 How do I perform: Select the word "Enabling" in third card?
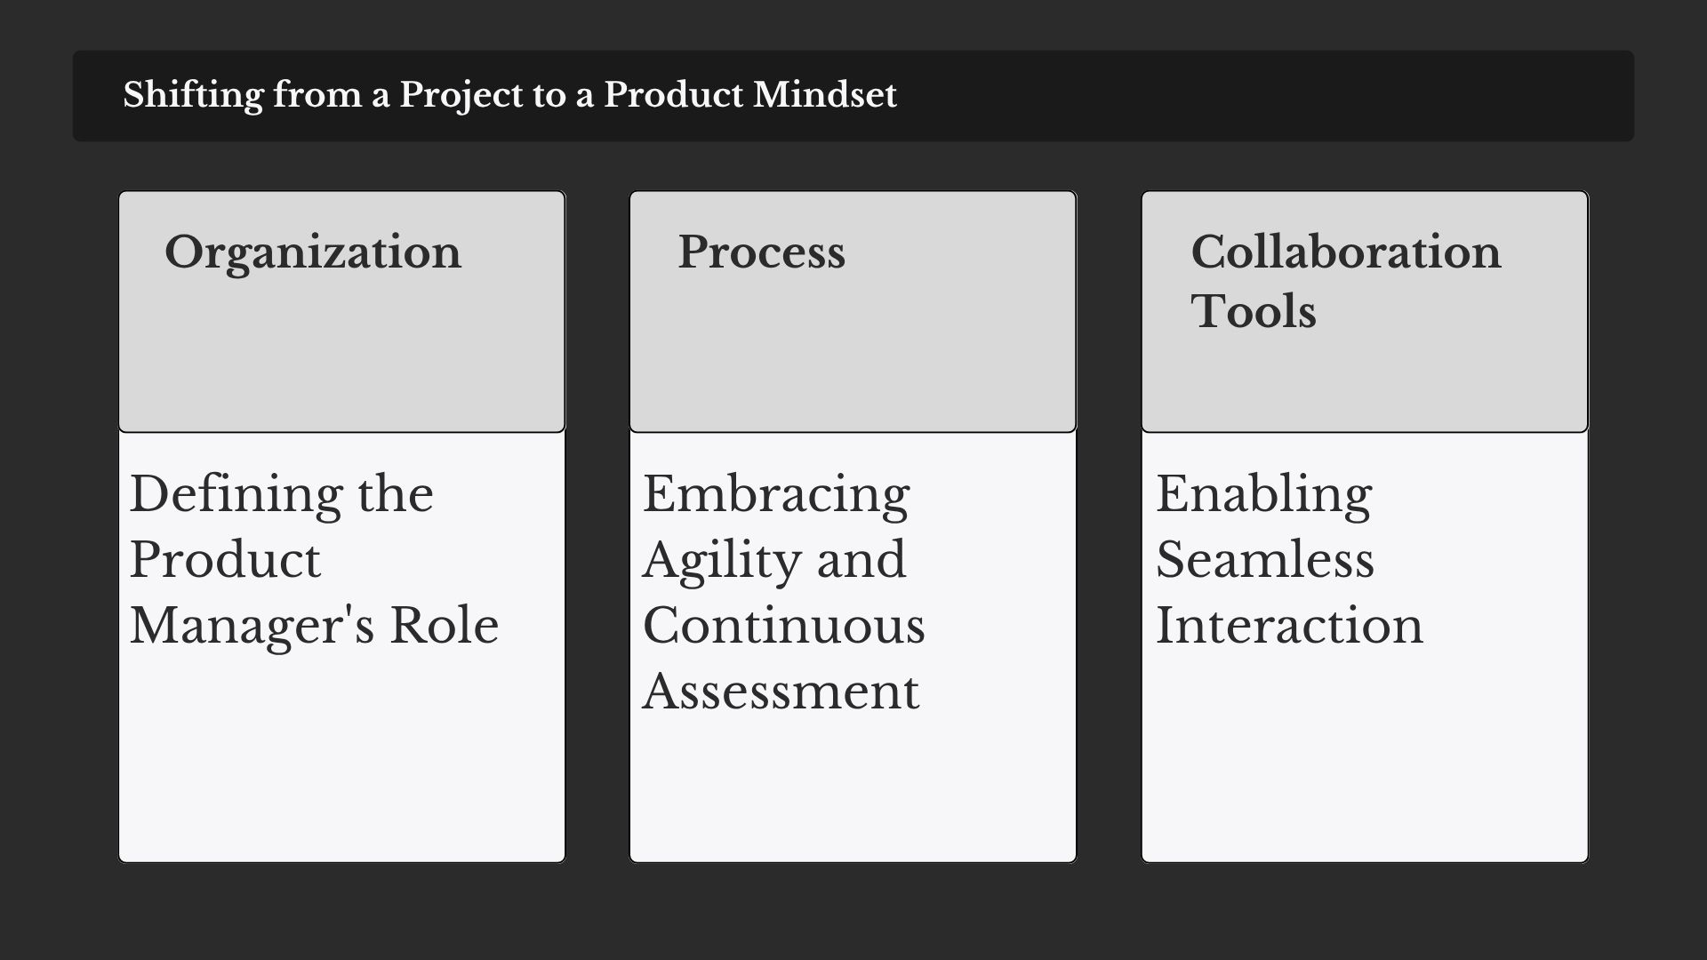pos(1264,495)
